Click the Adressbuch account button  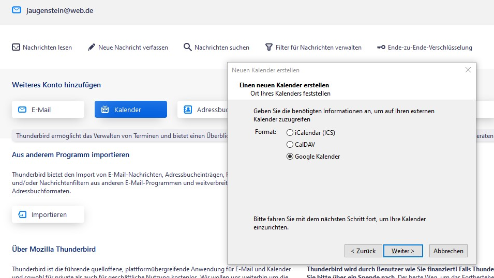point(202,109)
